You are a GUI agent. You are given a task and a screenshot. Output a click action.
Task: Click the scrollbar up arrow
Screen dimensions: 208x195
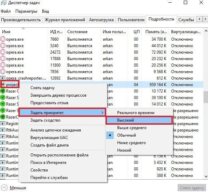pyautogui.click(x=206, y=31)
